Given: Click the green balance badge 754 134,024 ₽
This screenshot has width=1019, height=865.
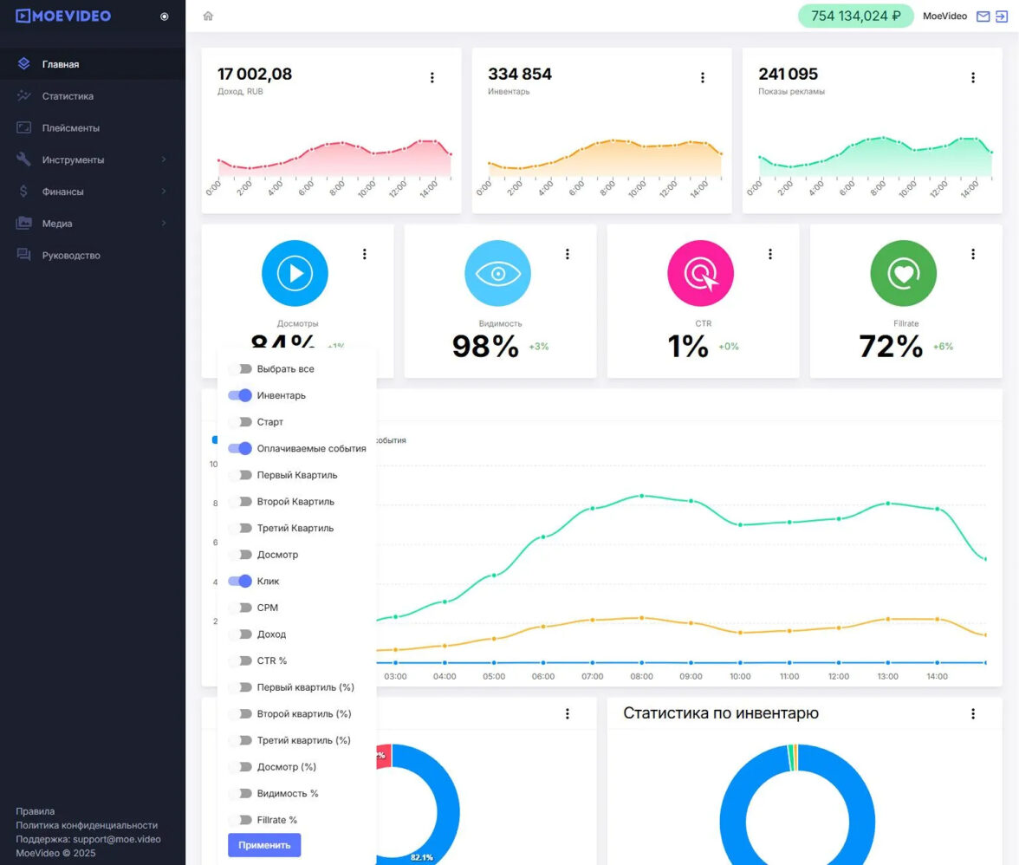Looking at the screenshot, I should [855, 16].
